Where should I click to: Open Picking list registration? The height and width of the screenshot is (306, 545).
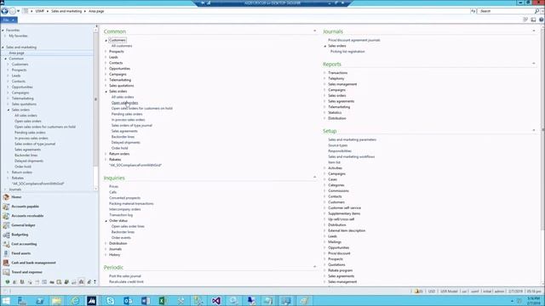point(347,52)
